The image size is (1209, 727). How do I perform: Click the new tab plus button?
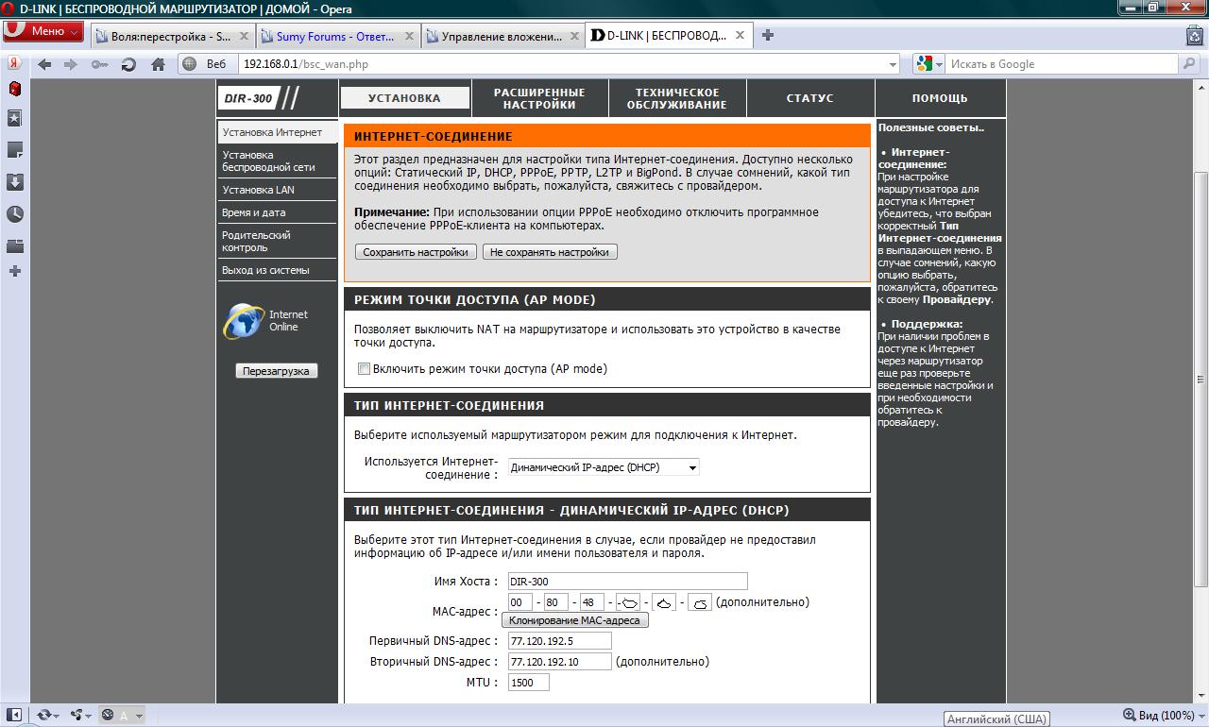[768, 36]
